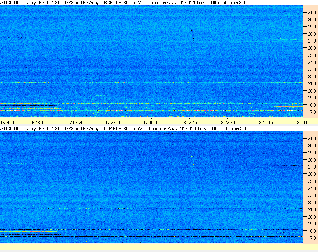Select 28.0 frequency label on Stokes -V plot
The width and height of the screenshot is (318, 252).
[312, 34]
